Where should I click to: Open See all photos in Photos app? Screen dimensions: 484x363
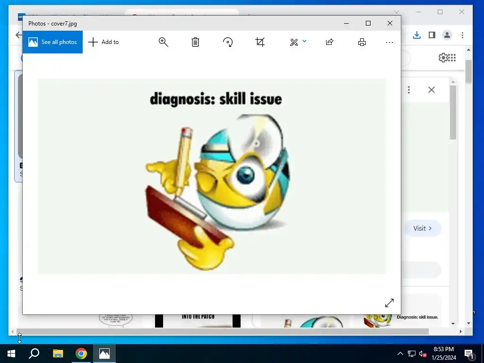tap(52, 42)
